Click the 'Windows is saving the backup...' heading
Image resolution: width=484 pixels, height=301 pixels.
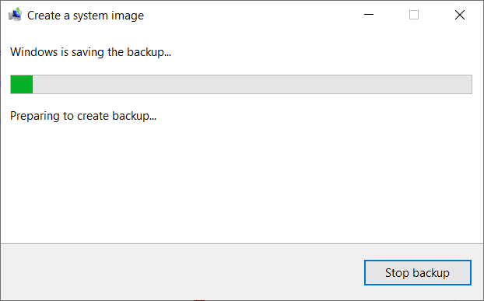point(90,52)
